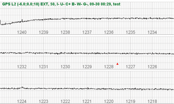Click time label 1230
Screen dimensions: 174x104
65,67
